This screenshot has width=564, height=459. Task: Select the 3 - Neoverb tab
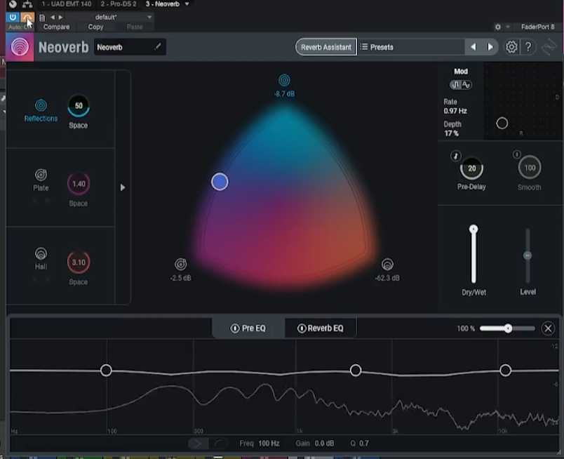click(x=162, y=4)
